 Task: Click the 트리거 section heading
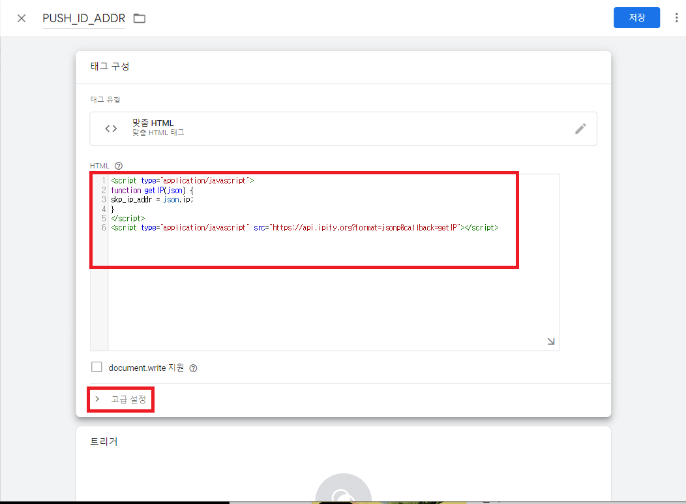(x=104, y=442)
